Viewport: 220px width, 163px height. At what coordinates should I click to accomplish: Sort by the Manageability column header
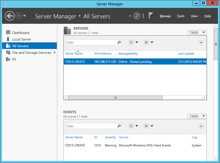(128, 54)
